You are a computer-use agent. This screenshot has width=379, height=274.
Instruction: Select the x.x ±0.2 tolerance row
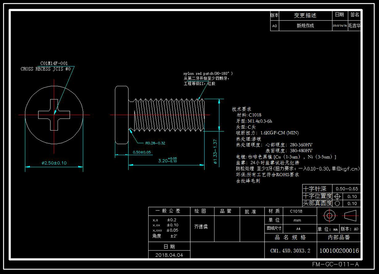click(x=164, y=220)
